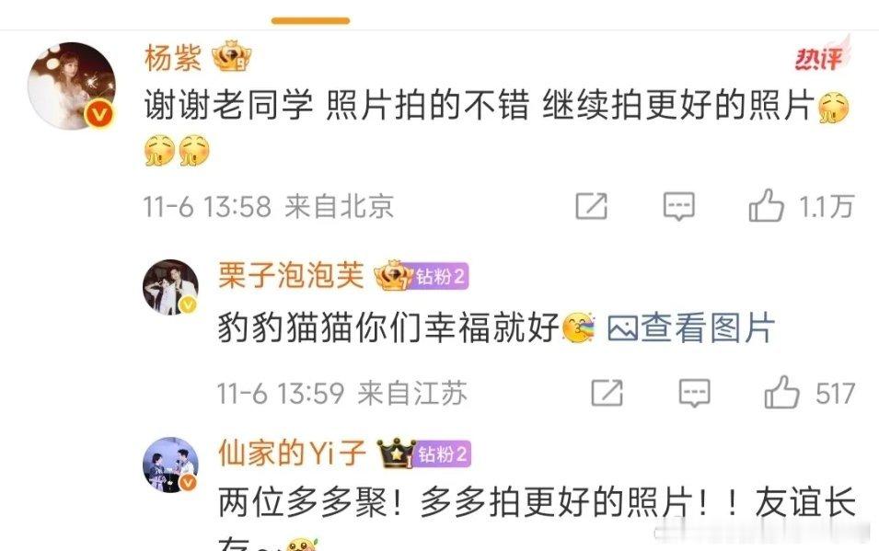This screenshot has height=551, width=879.
Task: Open 栗子泡泡芙's profile via username
Action: point(291,276)
